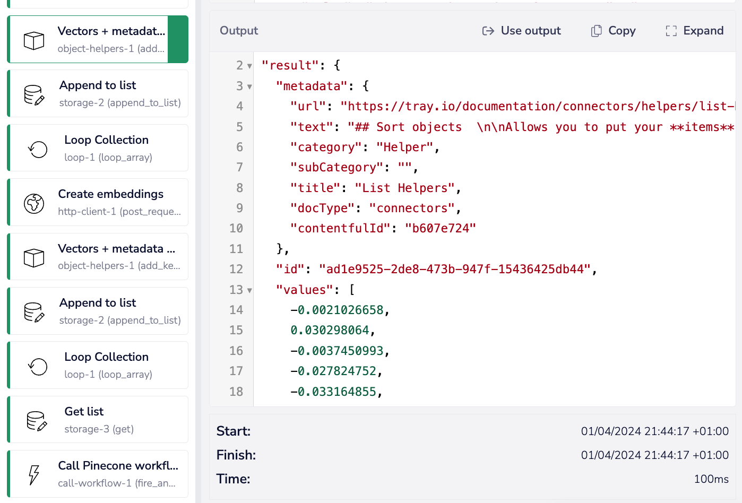The height and width of the screenshot is (503, 742).
Task: Click the database icon of first Append to list
Action: 34,94
